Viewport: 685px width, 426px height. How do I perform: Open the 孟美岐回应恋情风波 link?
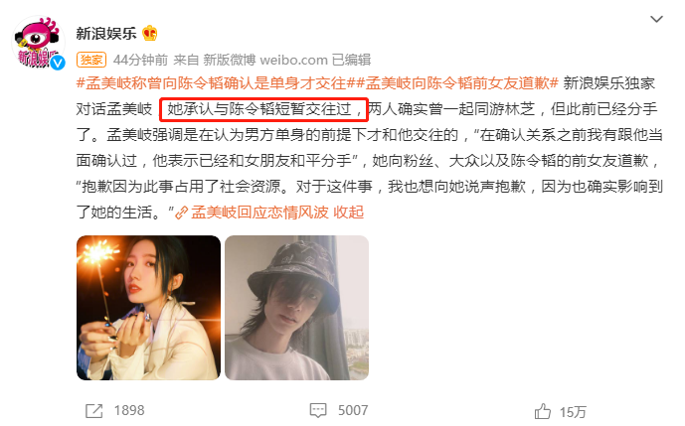[259, 213]
